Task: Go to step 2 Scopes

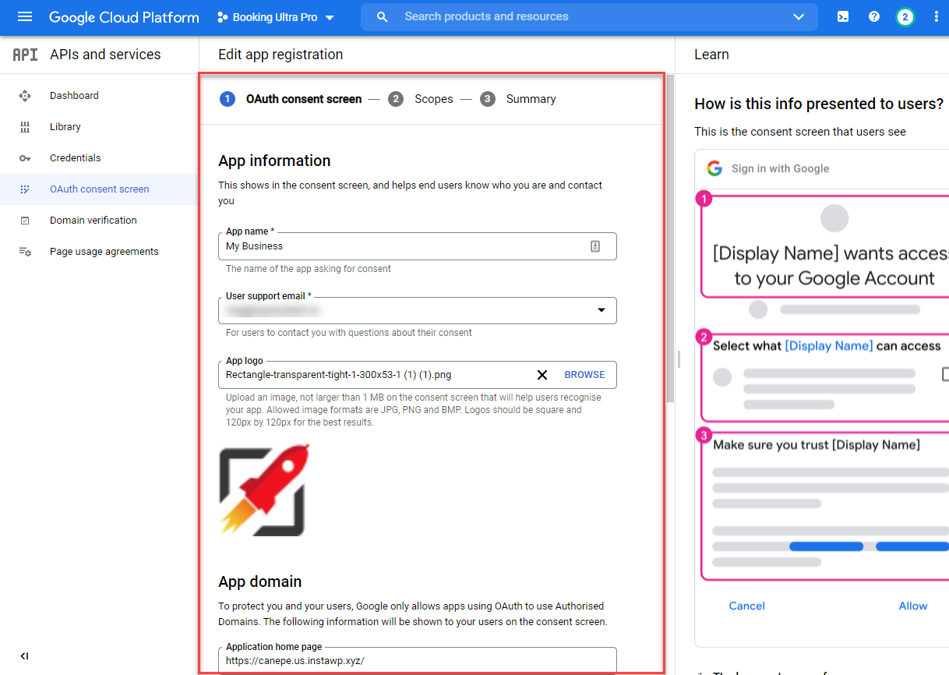Action: coord(421,99)
